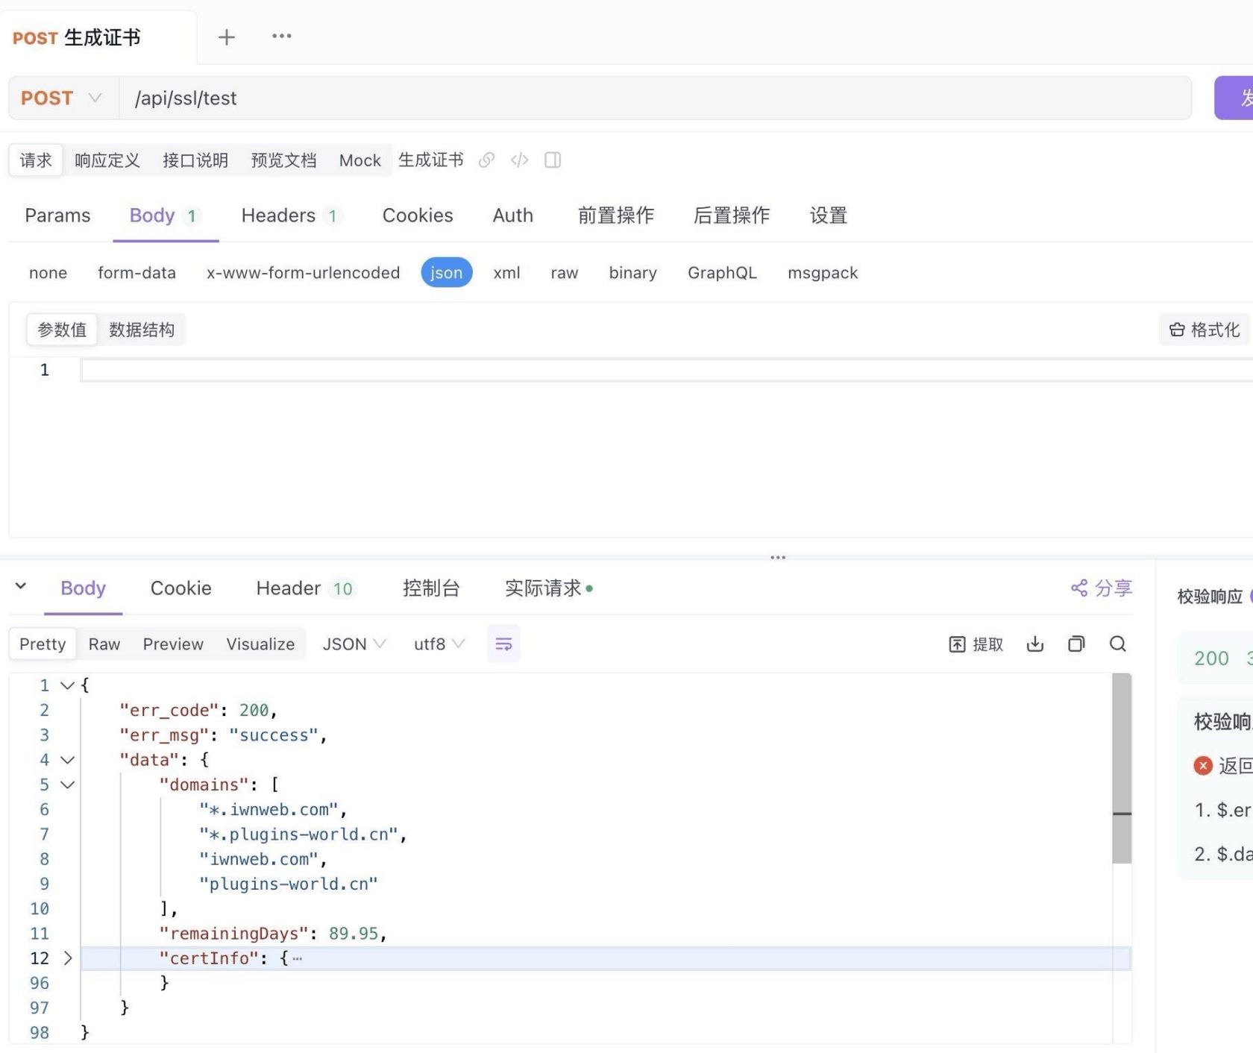Screen dimensions: 1253x1053
Task: Select the request Body tab
Action: click(x=165, y=216)
